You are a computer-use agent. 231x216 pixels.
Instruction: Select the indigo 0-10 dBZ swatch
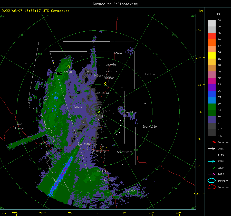pos(211,120)
